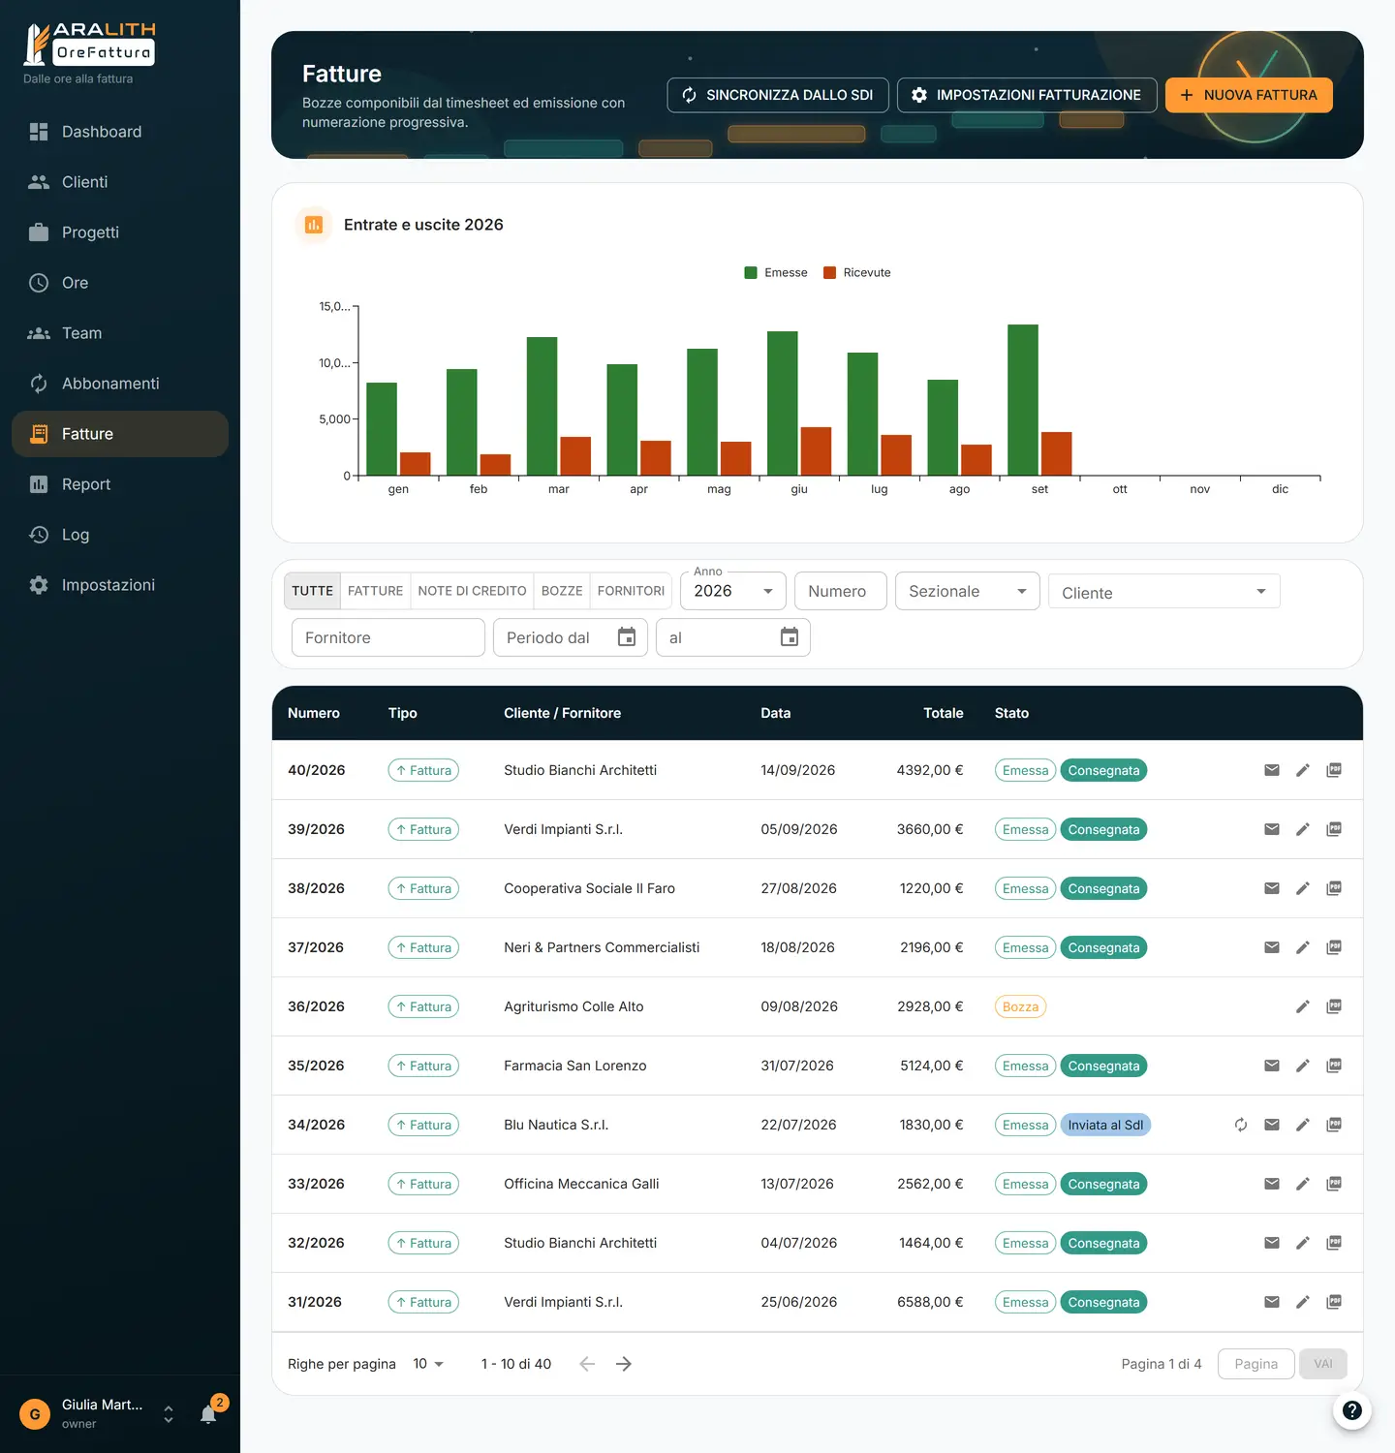The image size is (1395, 1453).
Task: Select the FATTURE filter tab
Action: click(x=375, y=591)
